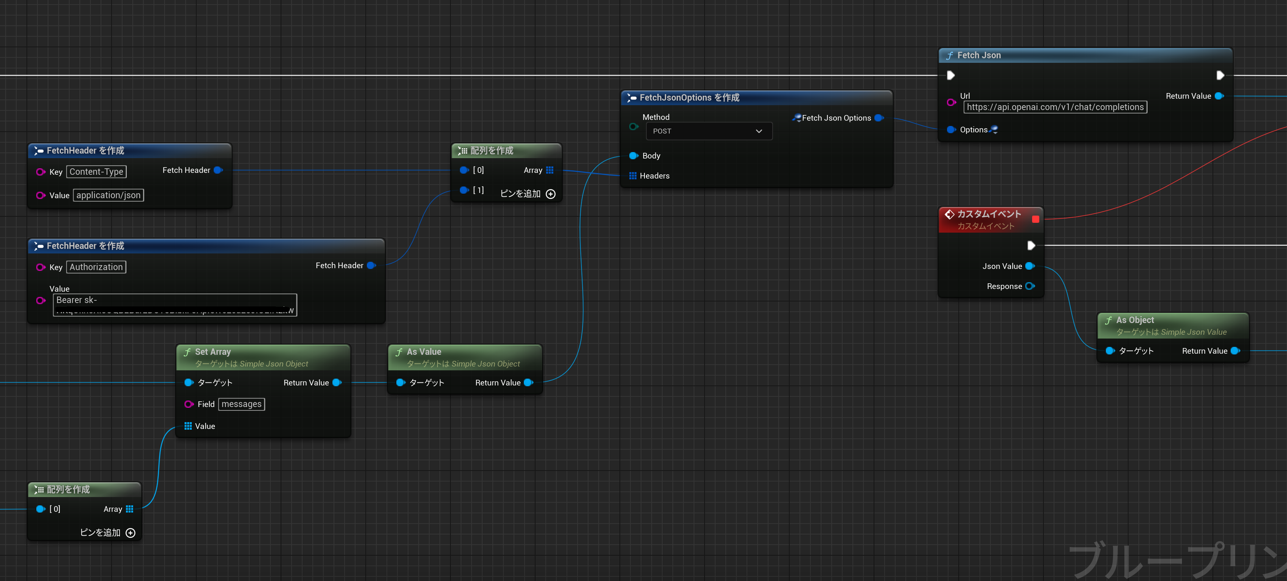Click add-pin plus icon on bottom array node
This screenshot has width=1287, height=581.
pos(130,533)
